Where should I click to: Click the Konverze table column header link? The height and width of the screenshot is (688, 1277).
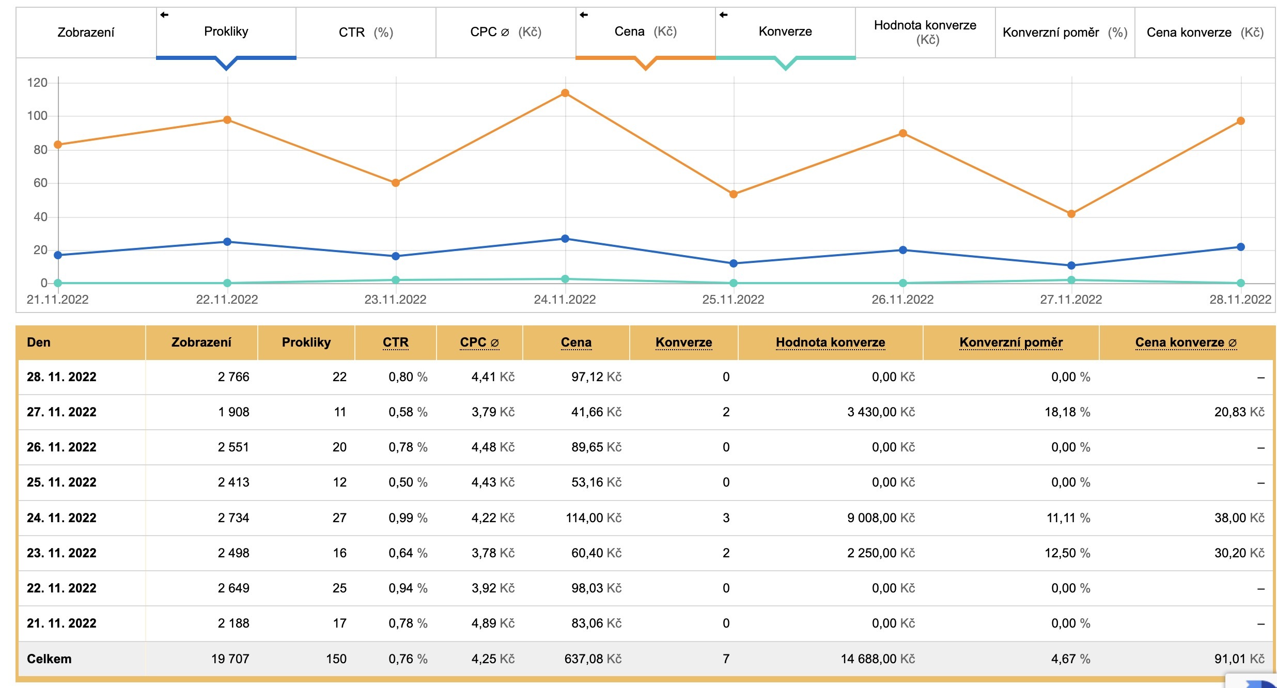(x=683, y=342)
